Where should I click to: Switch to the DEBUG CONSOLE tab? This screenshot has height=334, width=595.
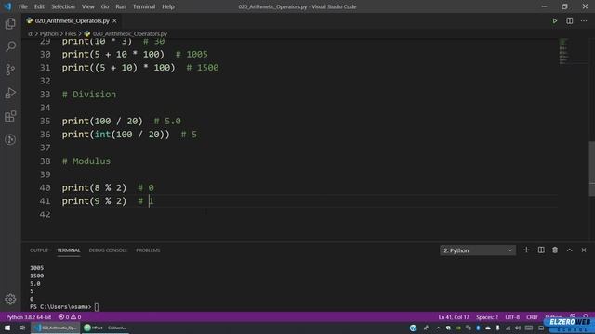pos(108,250)
